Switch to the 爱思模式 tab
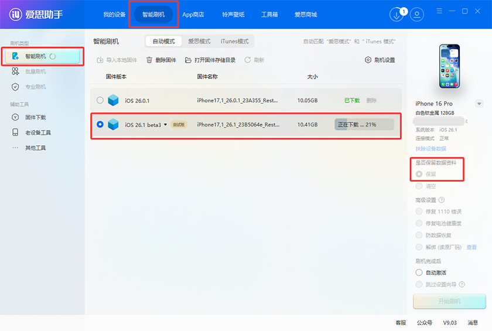The height and width of the screenshot is (331, 492). (x=199, y=42)
